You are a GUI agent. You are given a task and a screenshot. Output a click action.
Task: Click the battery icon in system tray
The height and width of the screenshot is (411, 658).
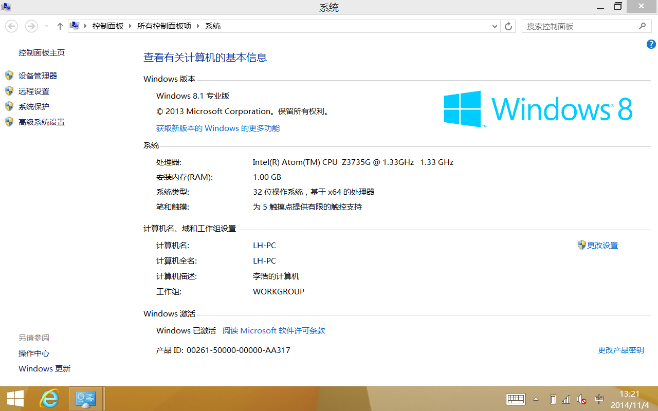(553, 399)
